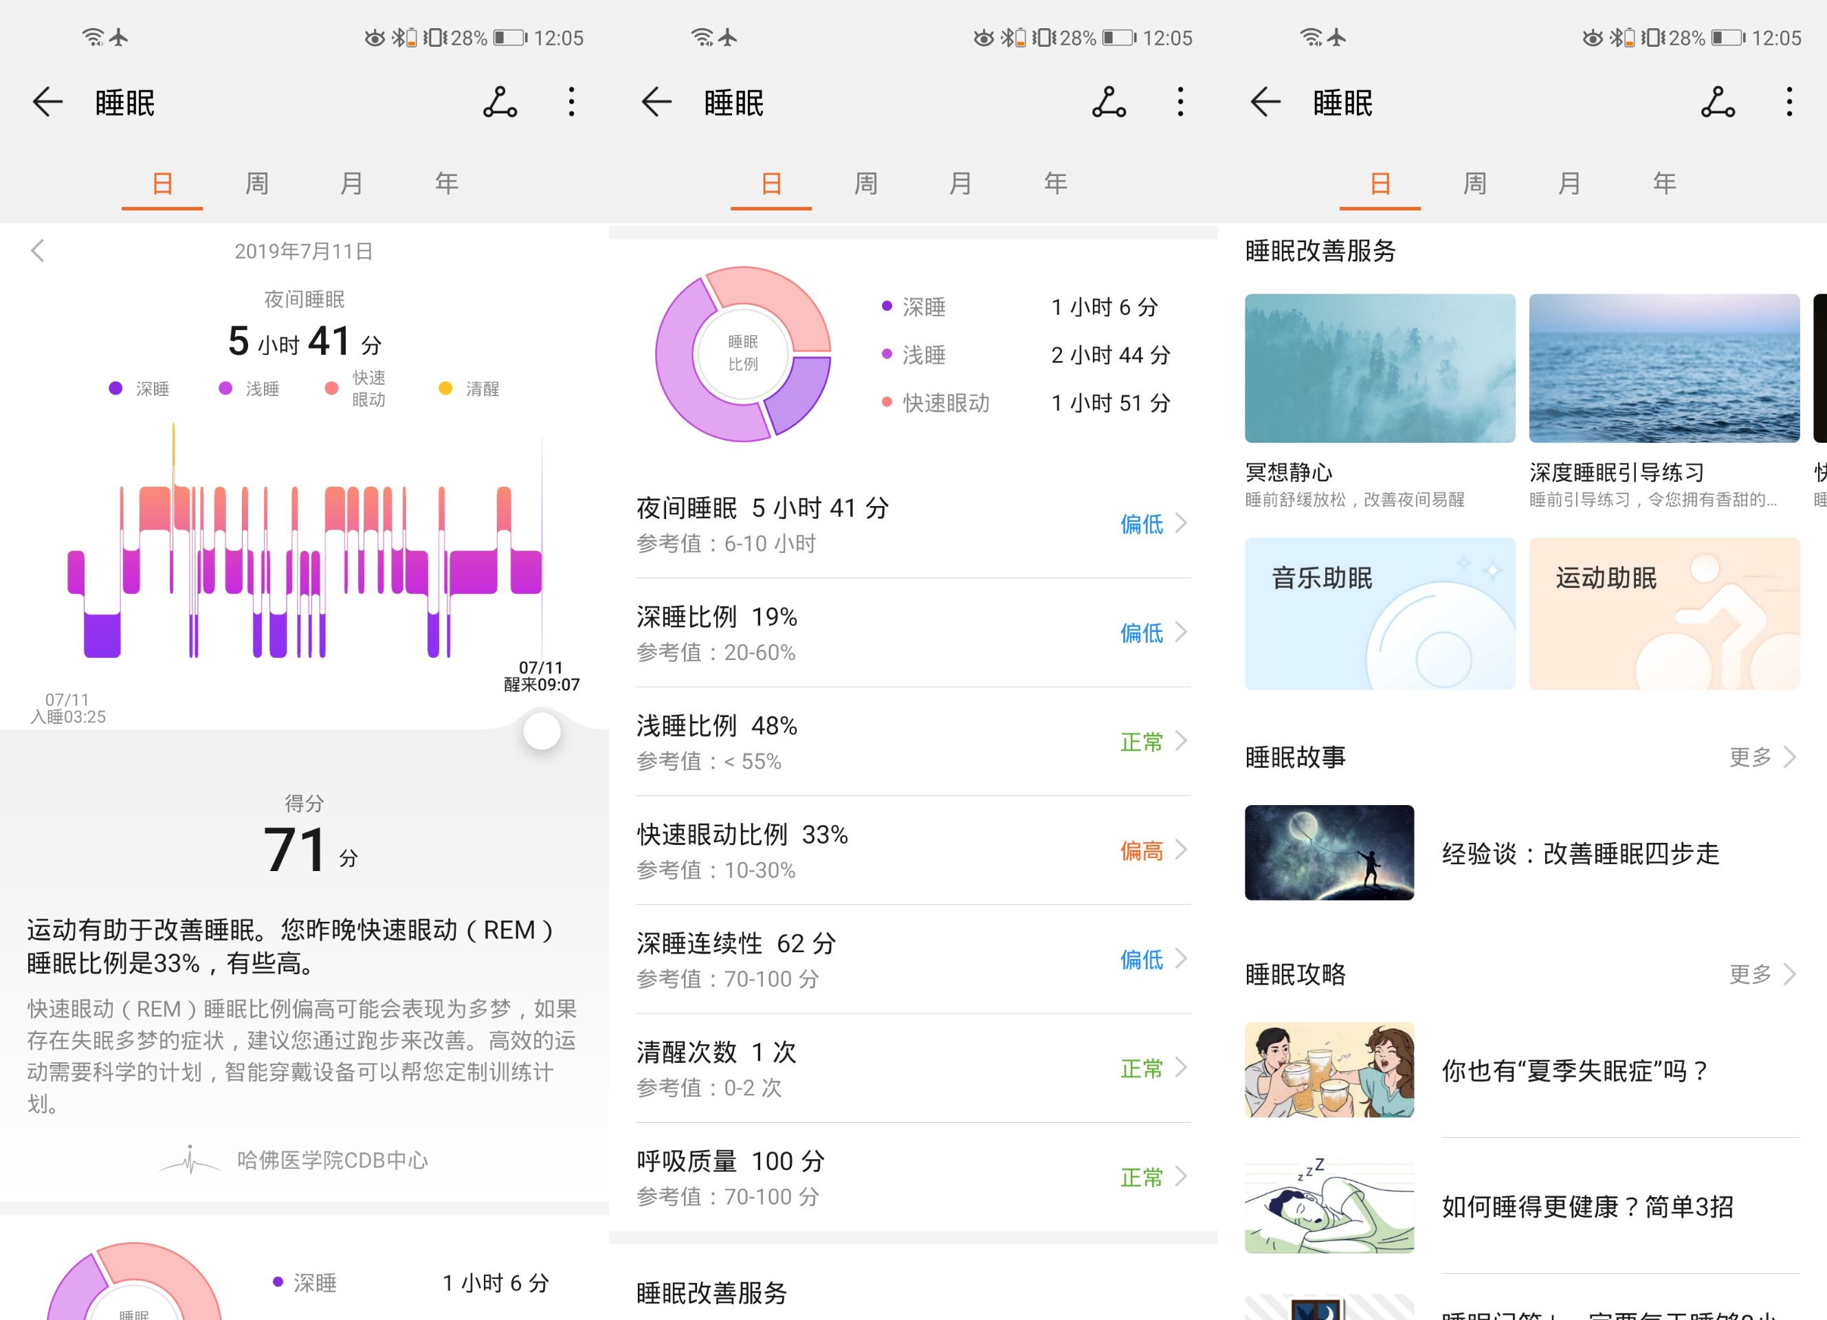This screenshot has height=1320, width=1827.
Task: Expand 夜间睡眠 5 小时 41 分 row chevron
Action: [1181, 523]
